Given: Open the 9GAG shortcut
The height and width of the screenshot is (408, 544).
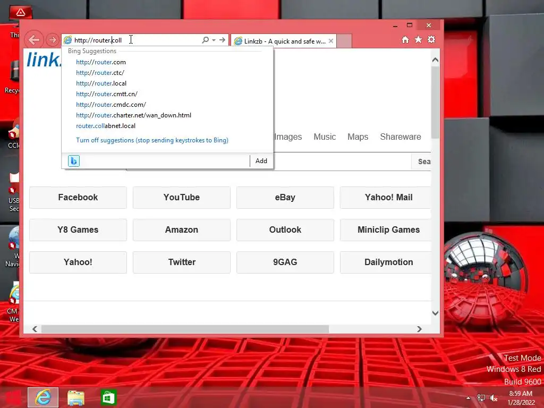Looking at the screenshot, I should pyautogui.click(x=285, y=262).
